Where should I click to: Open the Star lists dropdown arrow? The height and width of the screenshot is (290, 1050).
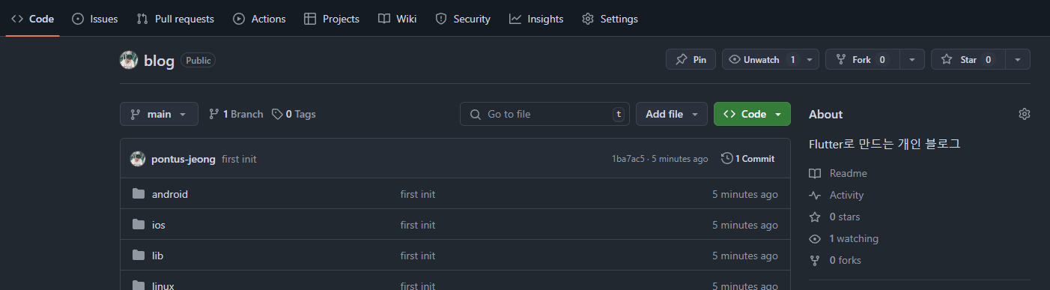[1017, 59]
